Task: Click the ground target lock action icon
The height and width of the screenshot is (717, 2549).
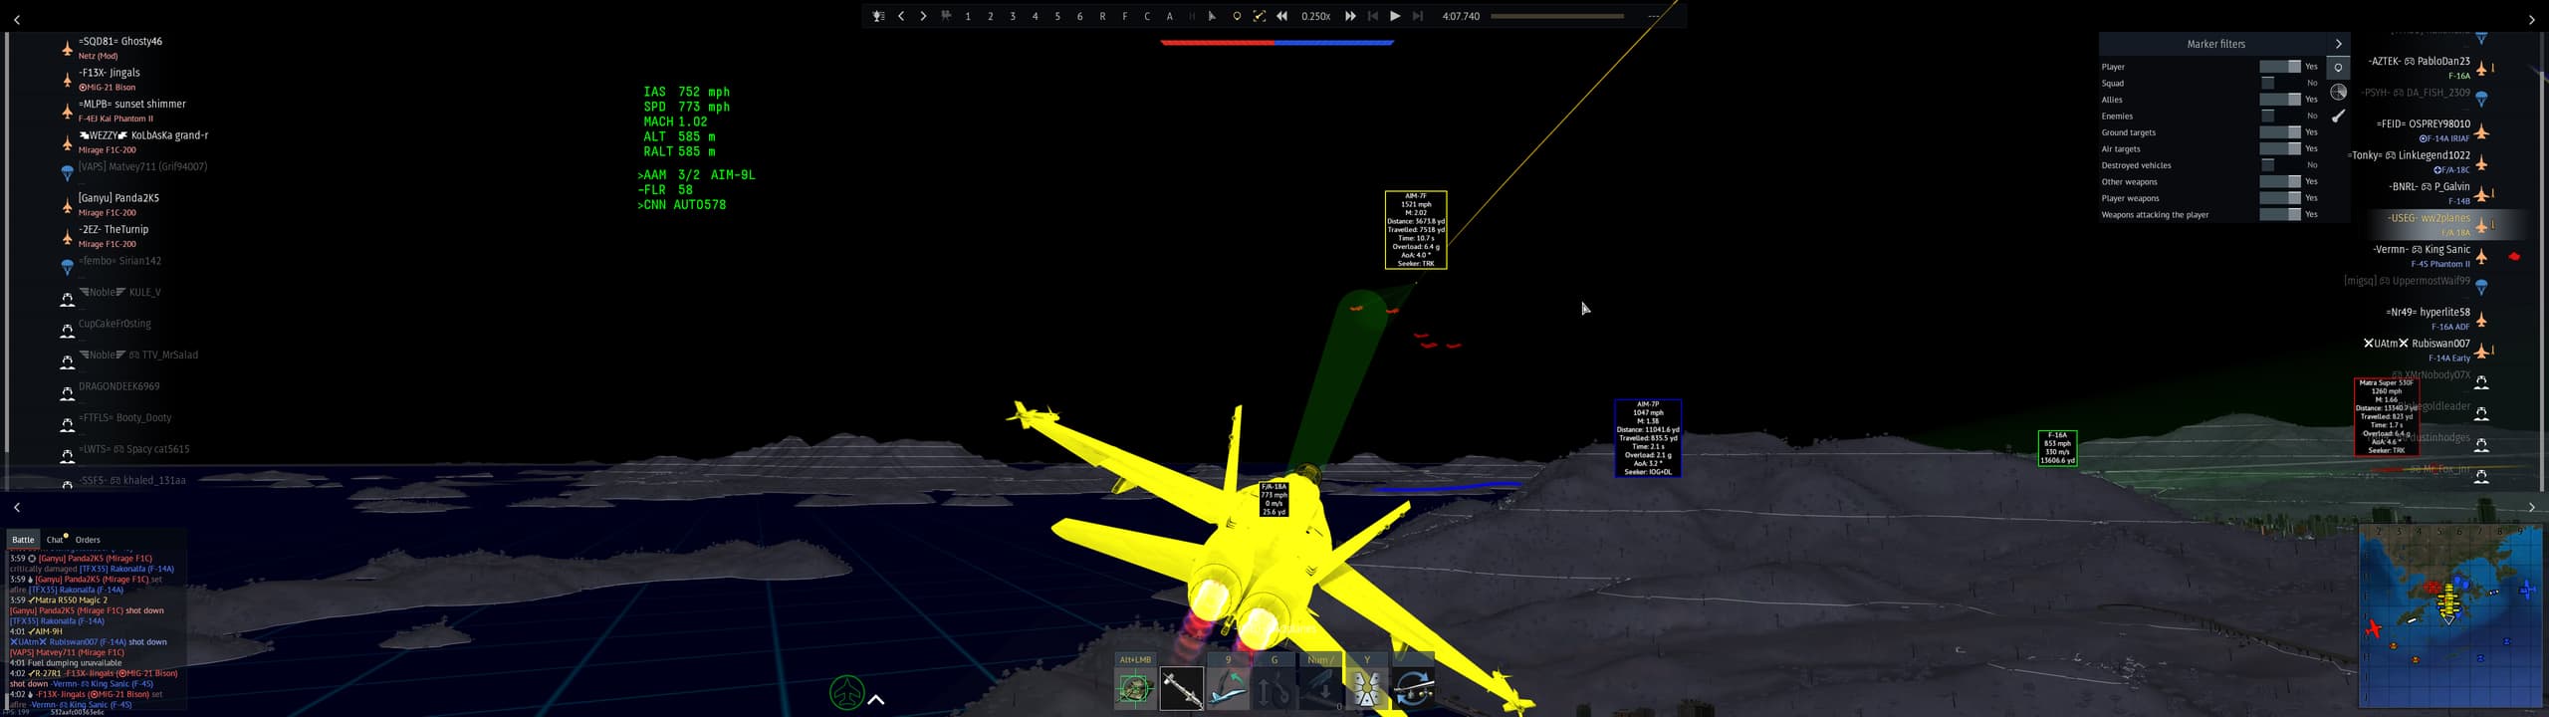Action: tap(1135, 688)
